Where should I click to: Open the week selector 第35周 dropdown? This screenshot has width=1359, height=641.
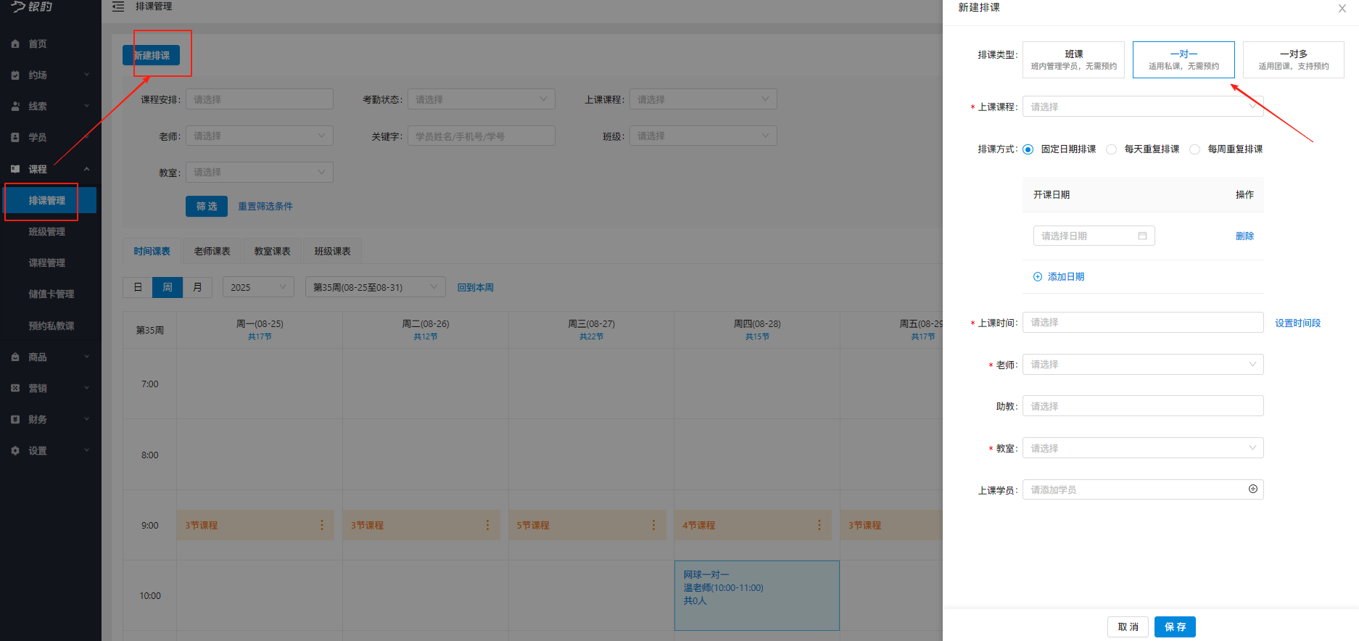[x=375, y=288]
